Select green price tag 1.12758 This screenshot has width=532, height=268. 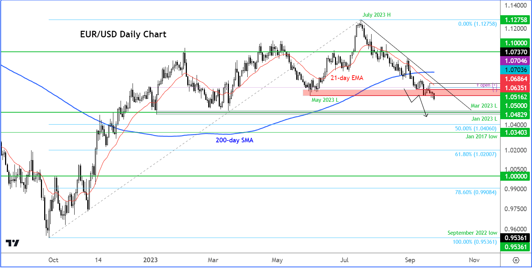click(x=515, y=20)
